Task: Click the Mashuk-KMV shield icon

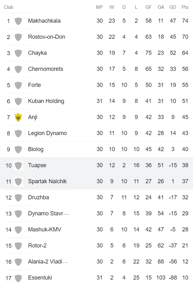Action: point(19,229)
